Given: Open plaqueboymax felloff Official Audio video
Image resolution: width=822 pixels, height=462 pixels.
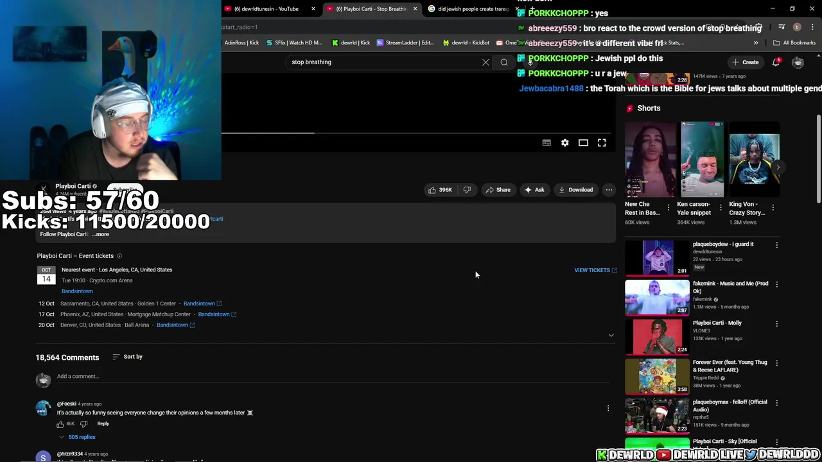Looking at the screenshot, I should click(657, 416).
